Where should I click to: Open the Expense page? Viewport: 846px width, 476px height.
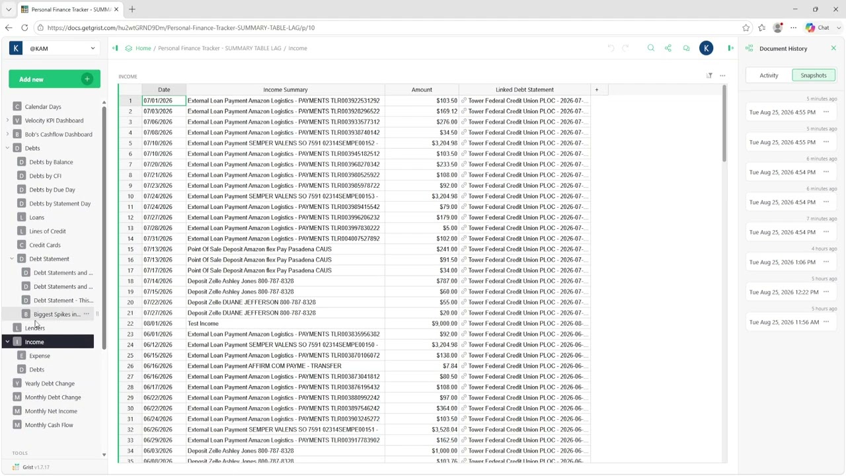[40, 356]
